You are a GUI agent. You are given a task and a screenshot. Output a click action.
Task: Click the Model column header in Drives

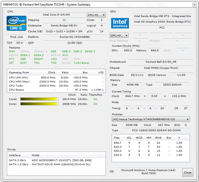tap(65, 155)
